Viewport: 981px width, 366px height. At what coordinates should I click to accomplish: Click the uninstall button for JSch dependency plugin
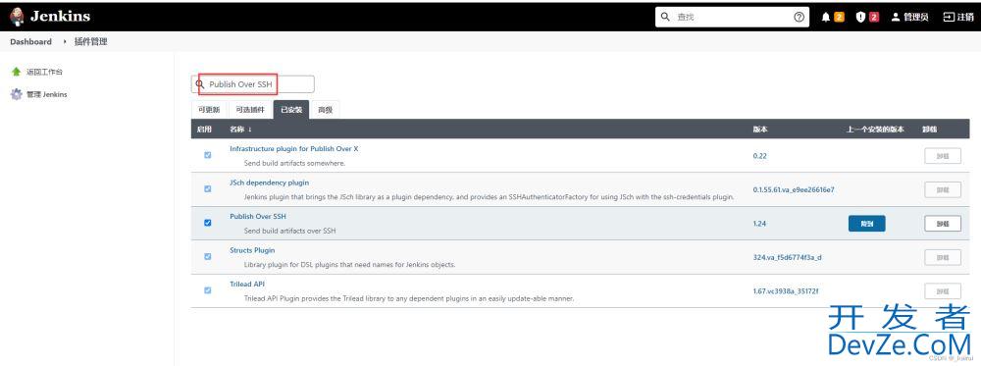click(x=942, y=189)
